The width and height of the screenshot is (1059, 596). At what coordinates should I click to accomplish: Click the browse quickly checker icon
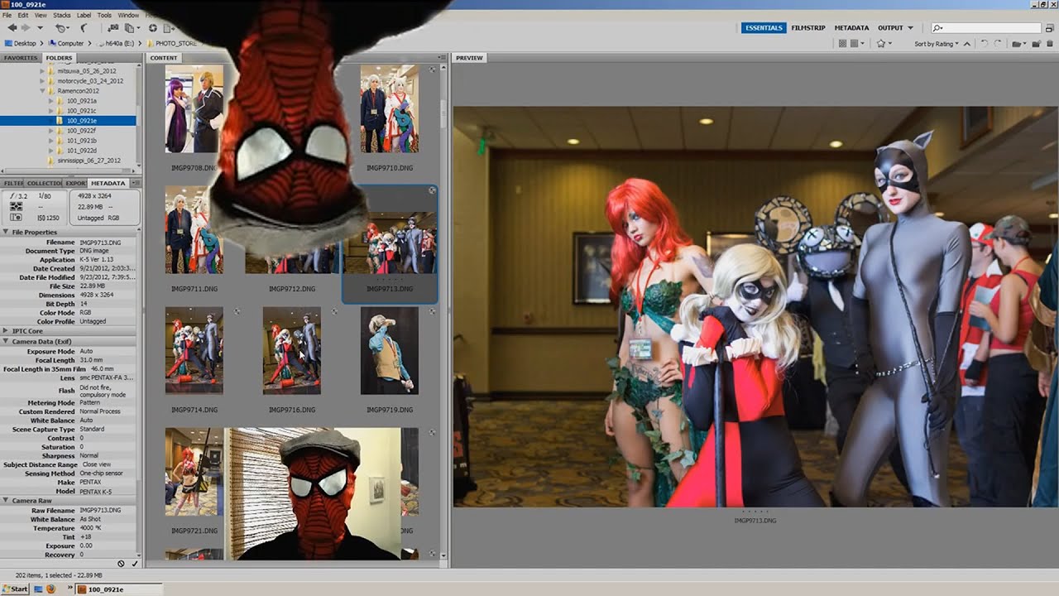[x=842, y=43]
